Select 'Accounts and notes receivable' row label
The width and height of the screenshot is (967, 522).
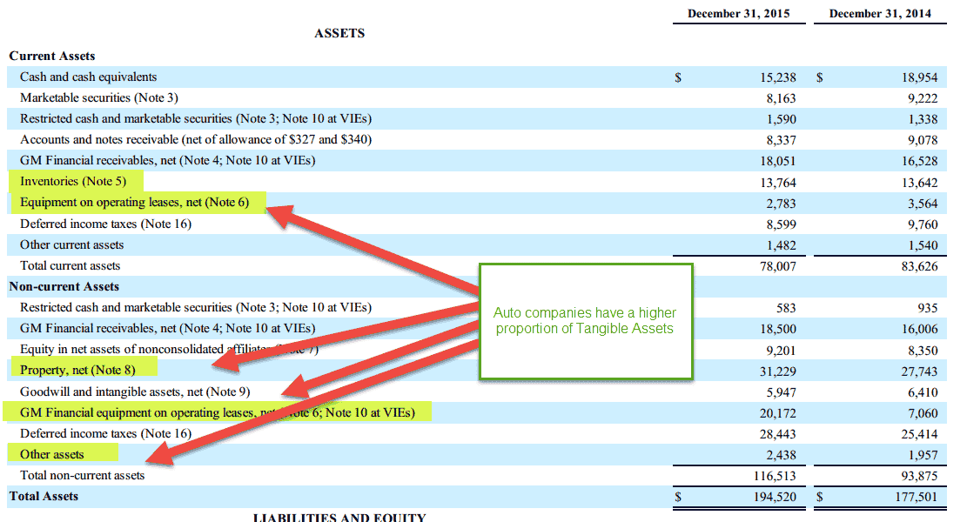pos(196,140)
